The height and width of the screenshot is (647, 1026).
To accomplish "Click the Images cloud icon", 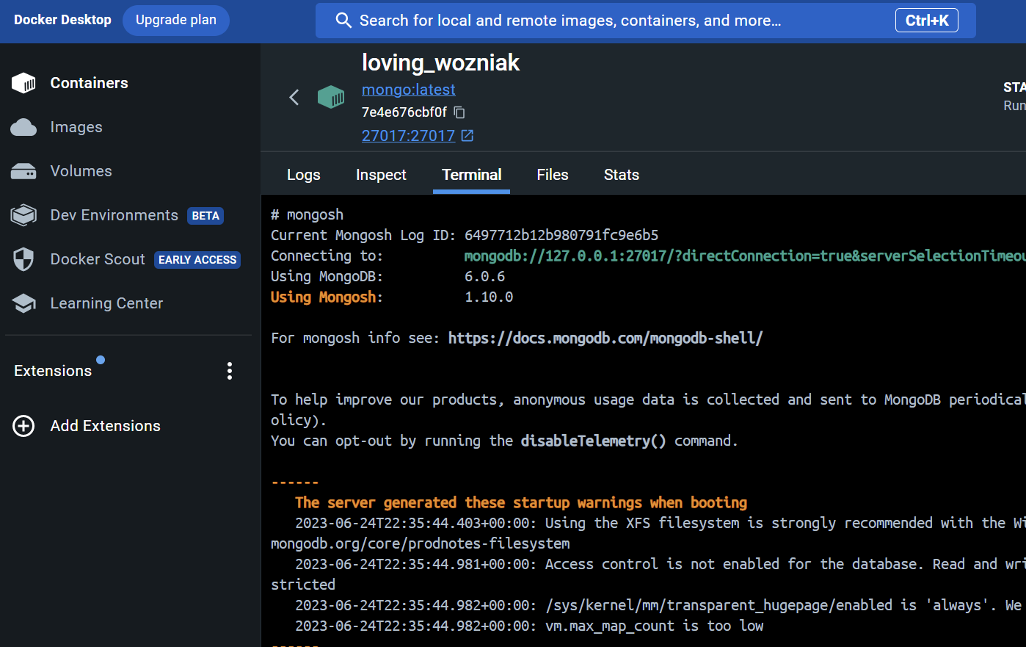I will click(23, 127).
